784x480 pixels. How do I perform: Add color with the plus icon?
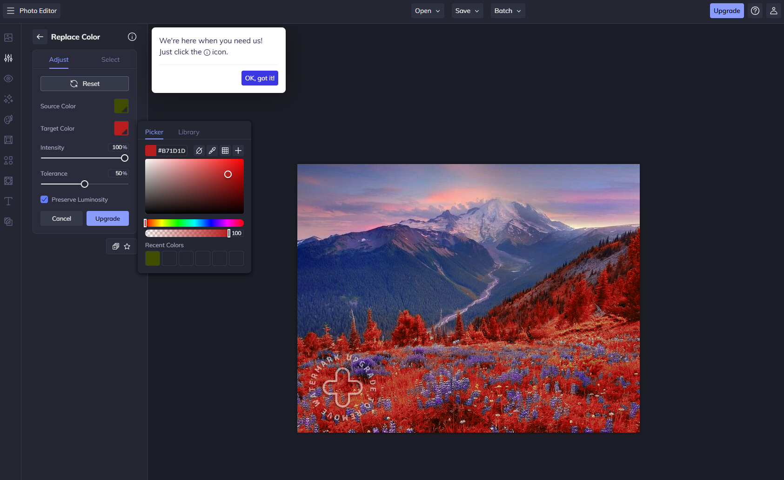click(x=238, y=151)
